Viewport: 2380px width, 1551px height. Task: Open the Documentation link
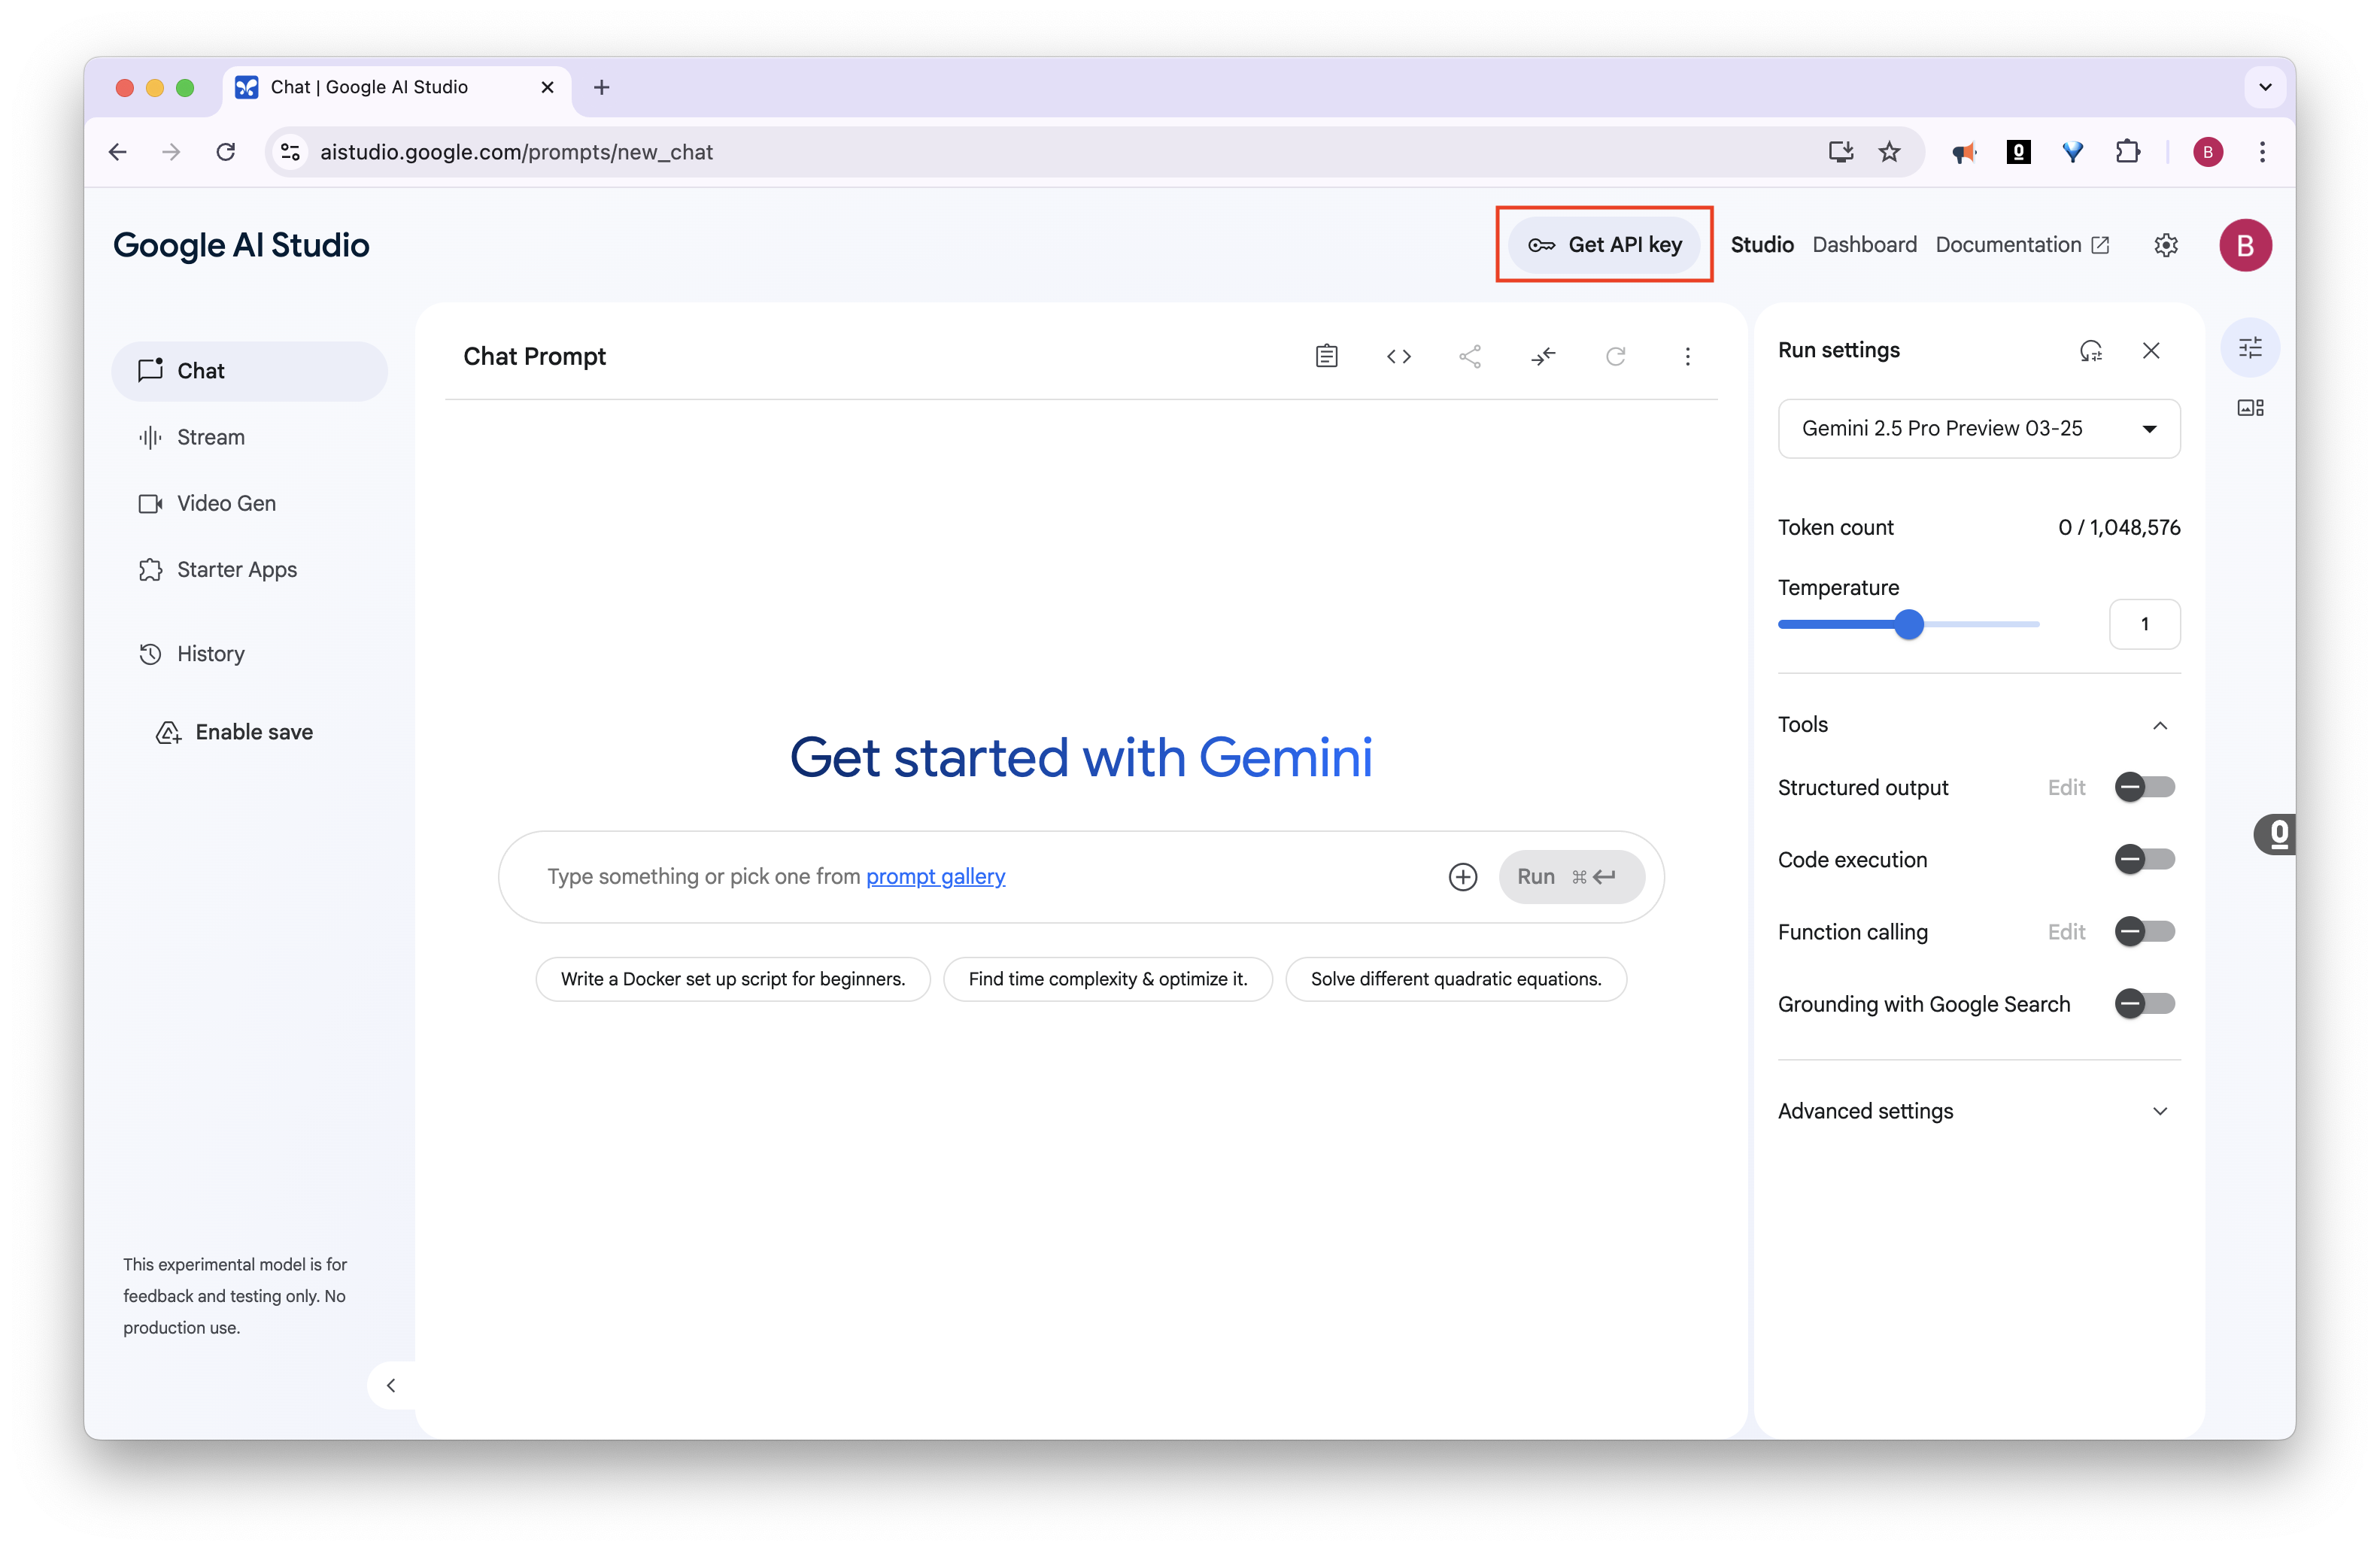point(2021,245)
